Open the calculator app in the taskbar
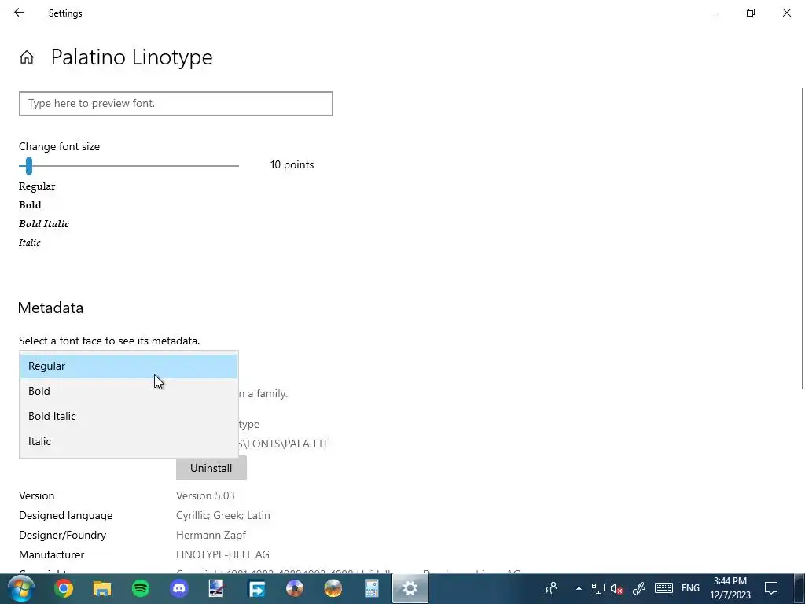Image resolution: width=805 pixels, height=604 pixels. point(372,588)
